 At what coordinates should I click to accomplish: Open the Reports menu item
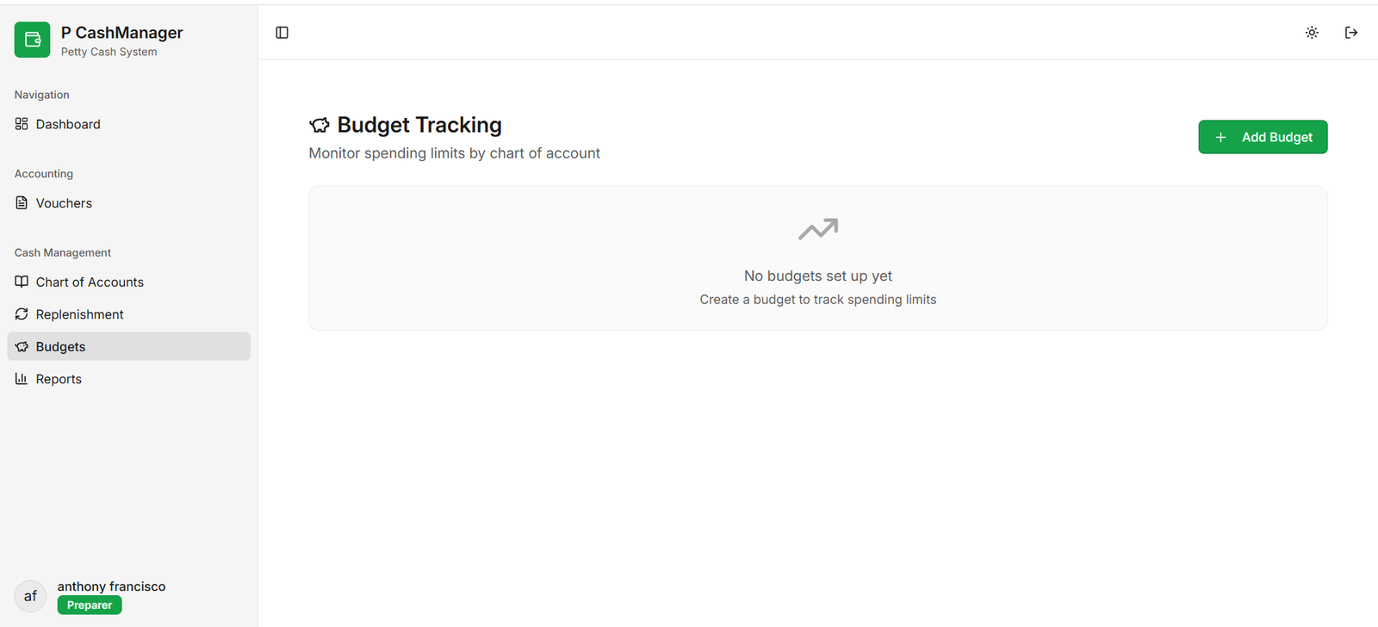[59, 379]
